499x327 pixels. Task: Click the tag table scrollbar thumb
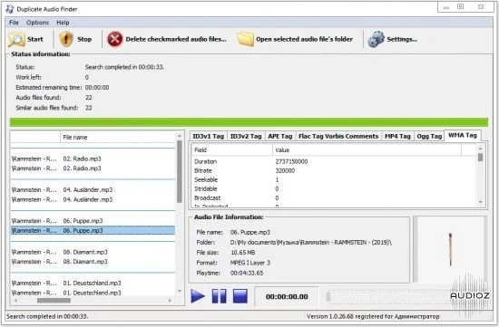[x=481, y=157]
